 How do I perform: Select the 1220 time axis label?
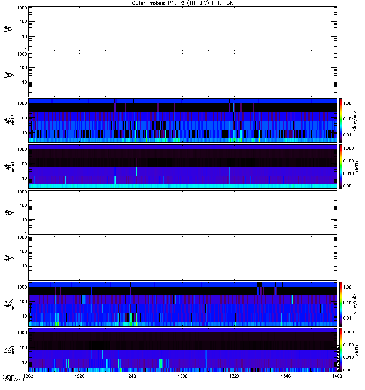tap(80, 376)
